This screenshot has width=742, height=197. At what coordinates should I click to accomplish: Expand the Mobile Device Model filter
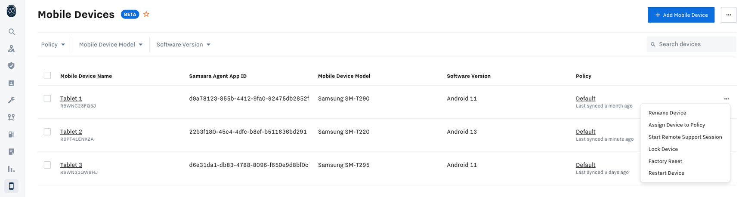pos(111,45)
